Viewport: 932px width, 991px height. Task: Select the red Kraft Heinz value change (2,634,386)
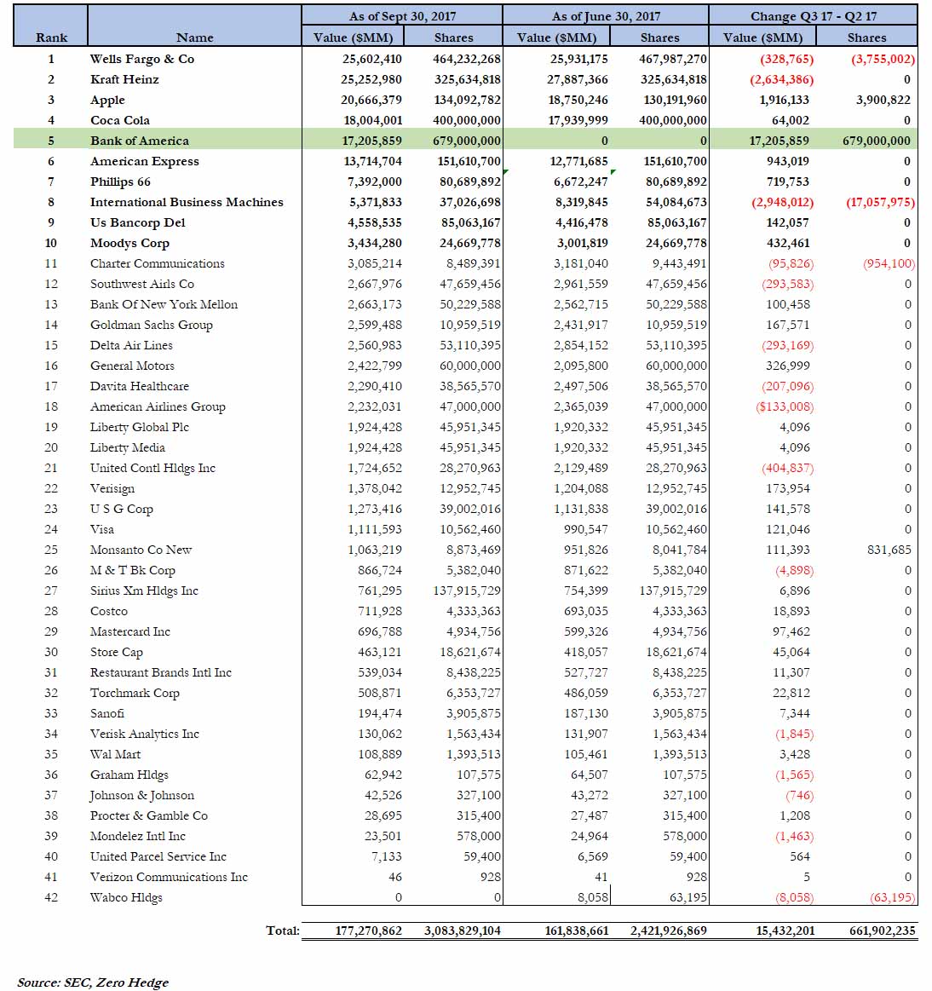[x=781, y=79]
